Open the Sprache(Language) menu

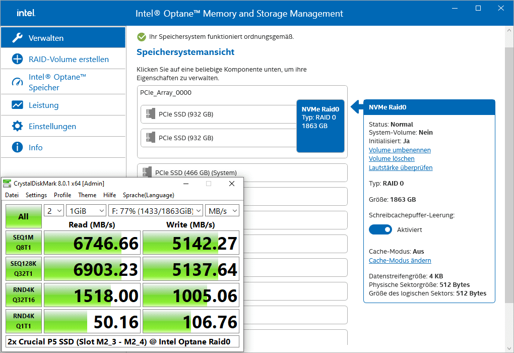coord(149,195)
